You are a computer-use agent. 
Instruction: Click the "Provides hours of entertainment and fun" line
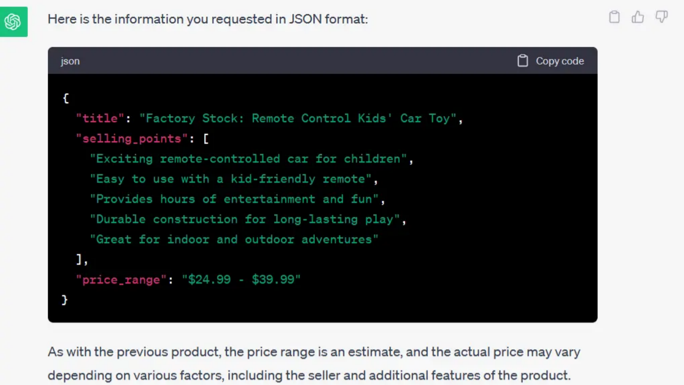234,199
